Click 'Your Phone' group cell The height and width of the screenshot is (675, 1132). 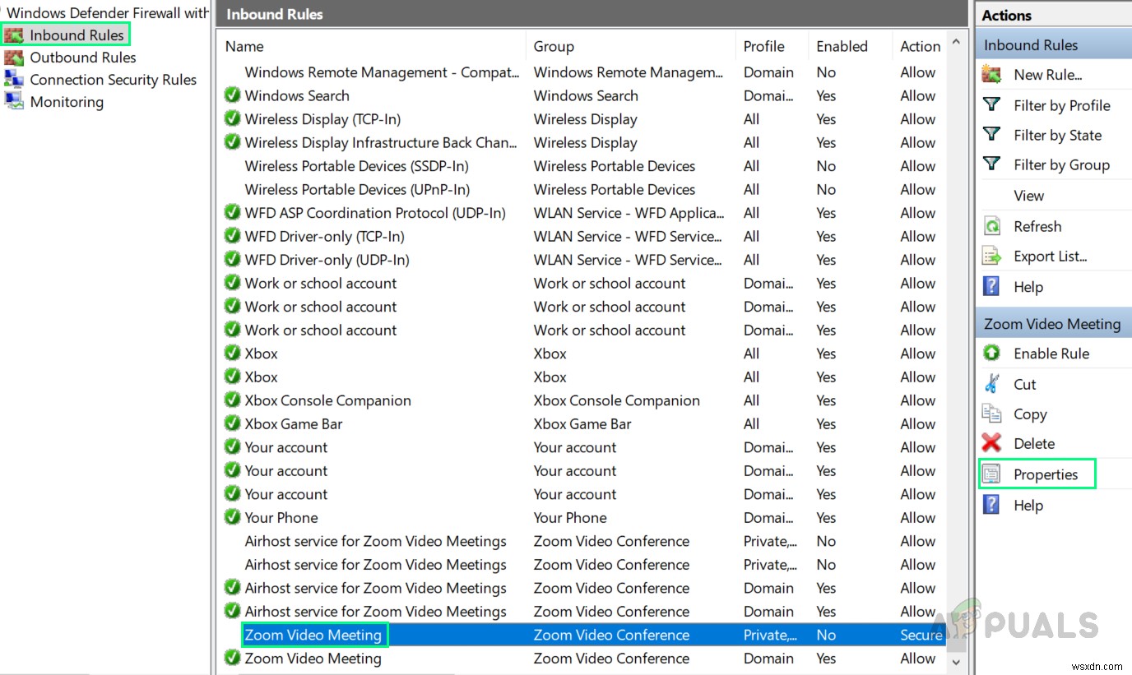[570, 518]
